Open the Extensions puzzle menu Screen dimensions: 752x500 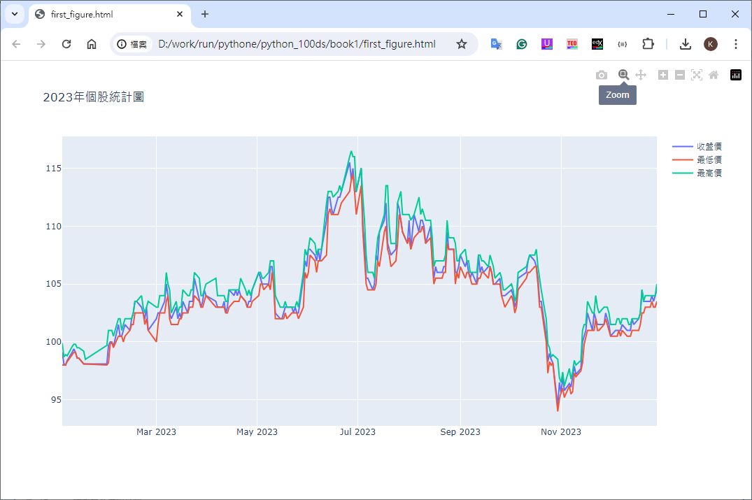648,44
